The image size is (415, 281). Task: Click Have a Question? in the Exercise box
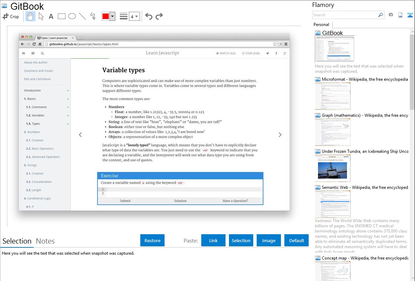click(x=235, y=201)
